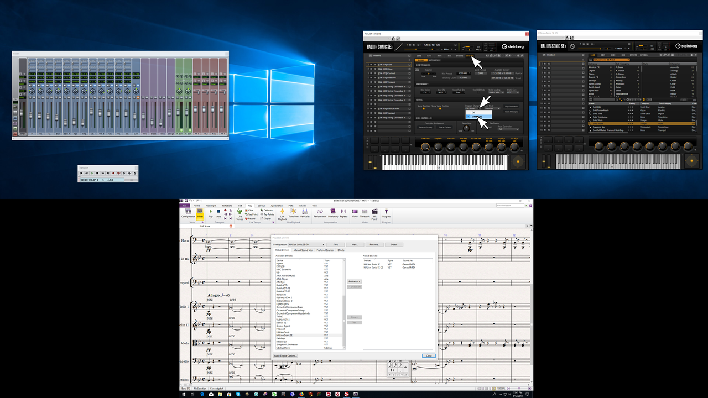Open the Configuration dropdown HALion Sonic SE GM
Image resolution: width=708 pixels, height=398 pixels.
coord(307,244)
